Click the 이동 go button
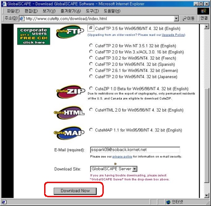Viewport: 211px width, 206px height. (188, 19)
